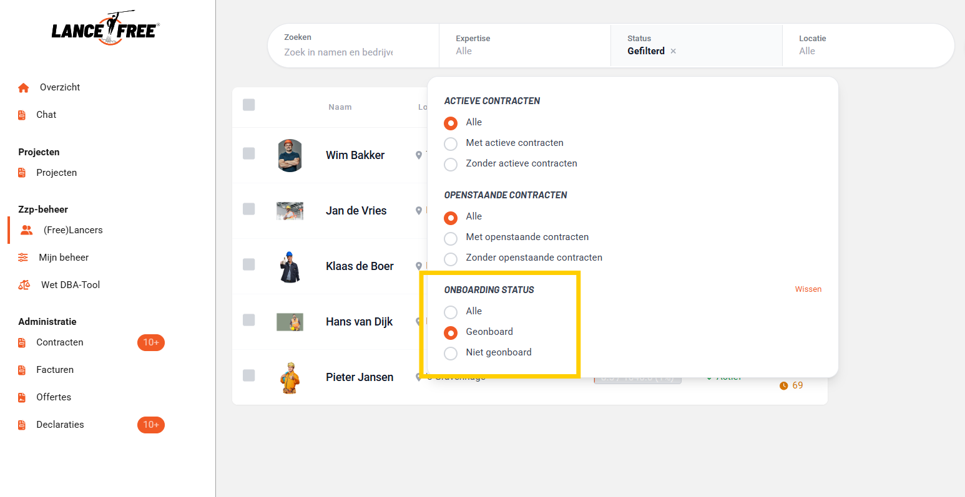Clear Status filter with the x icon
The width and height of the screenshot is (965, 497).
pyautogui.click(x=673, y=52)
